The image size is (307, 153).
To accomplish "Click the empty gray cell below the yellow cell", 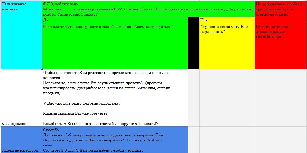I will pos(227,98).
